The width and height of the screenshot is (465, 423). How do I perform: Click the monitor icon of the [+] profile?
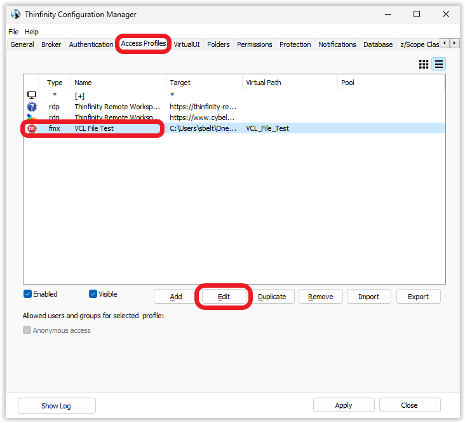tap(32, 95)
